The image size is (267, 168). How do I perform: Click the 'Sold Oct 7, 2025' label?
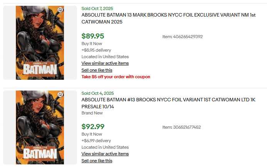click(x=97, y=8)
